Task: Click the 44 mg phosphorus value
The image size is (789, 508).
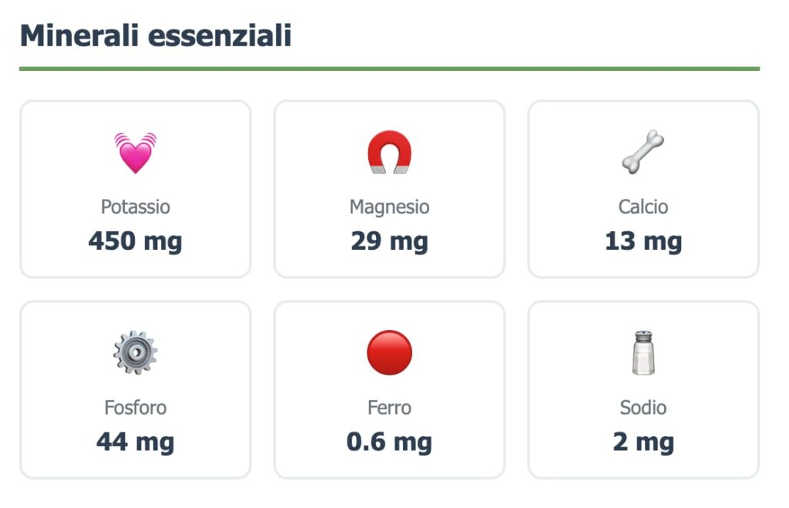Action: tap(136, 442)
